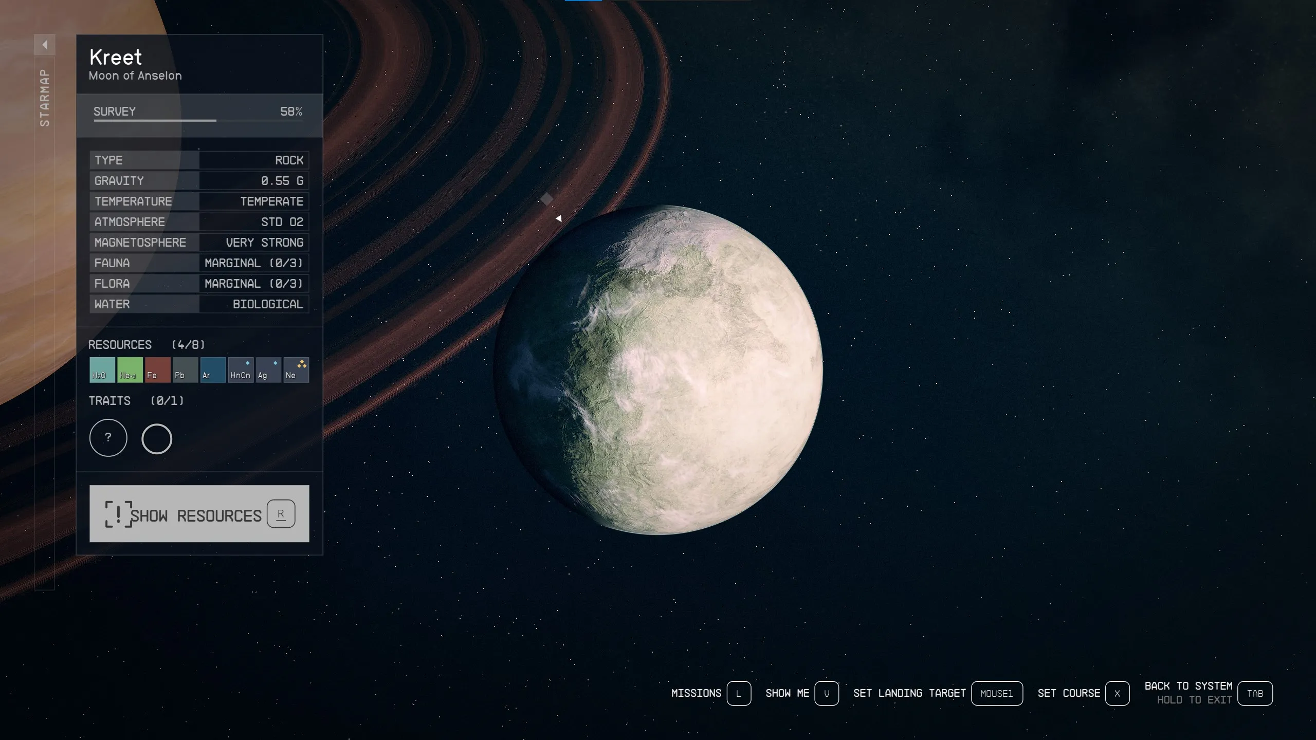Click the MAGNETOSPHERE value VERY STRONG
The image size is (1316, 740).
(265, 243)
